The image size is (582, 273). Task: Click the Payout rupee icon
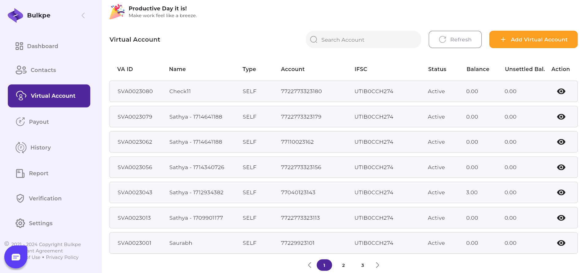pos(20,122)
